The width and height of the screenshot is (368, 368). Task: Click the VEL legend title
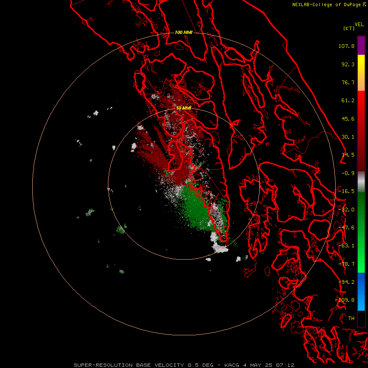pyautogui.click(x=359, y=25)
